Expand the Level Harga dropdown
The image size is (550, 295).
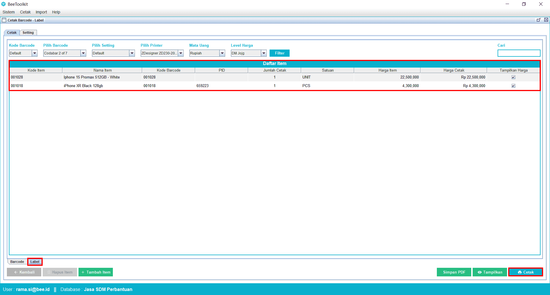(x=264, y=53)
